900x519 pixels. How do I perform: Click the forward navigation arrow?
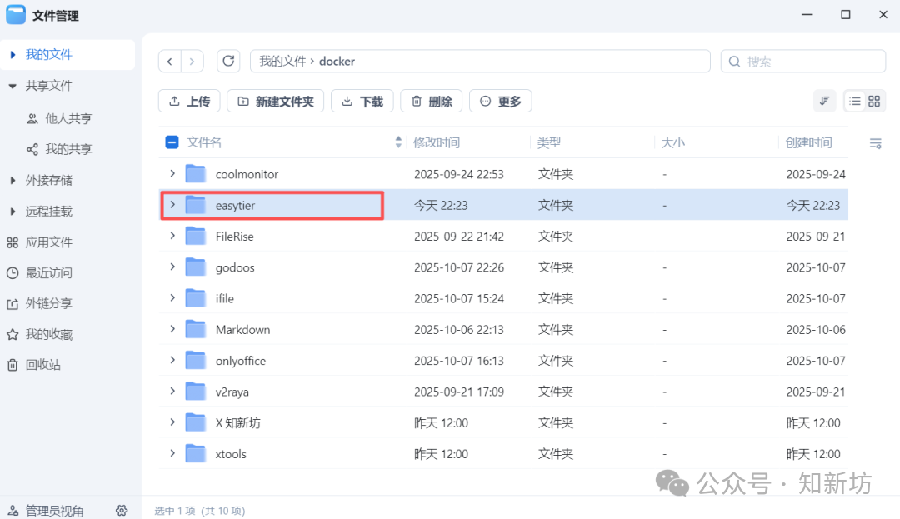click(192, 61)
